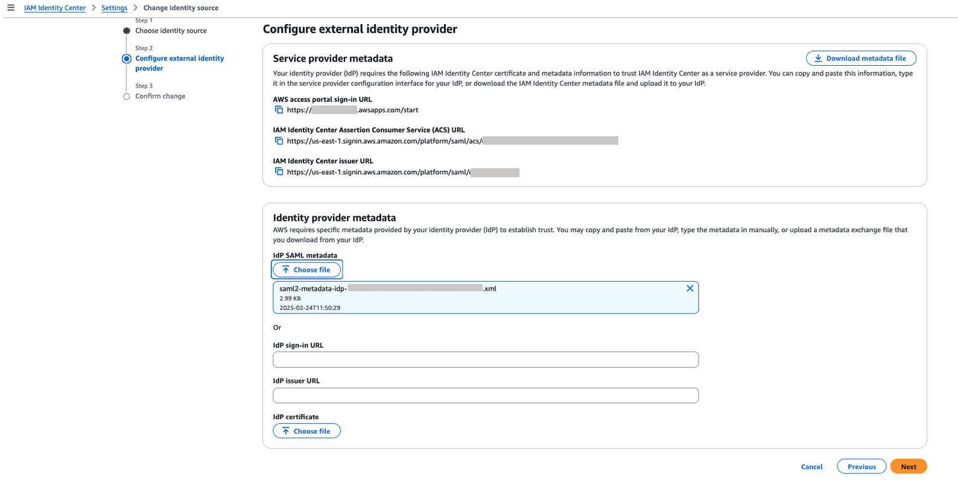Click the upload icon under IdP certificate

[285, 431]
